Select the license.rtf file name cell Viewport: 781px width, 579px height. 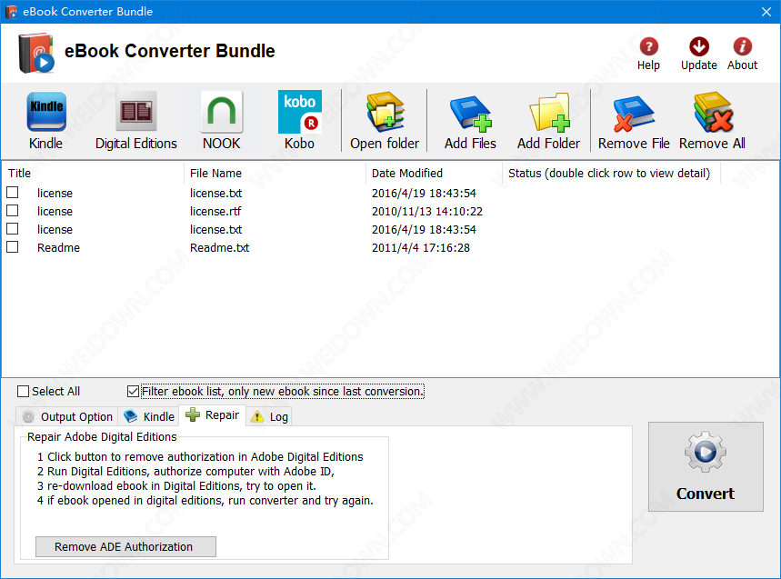(x=215, y=211)
